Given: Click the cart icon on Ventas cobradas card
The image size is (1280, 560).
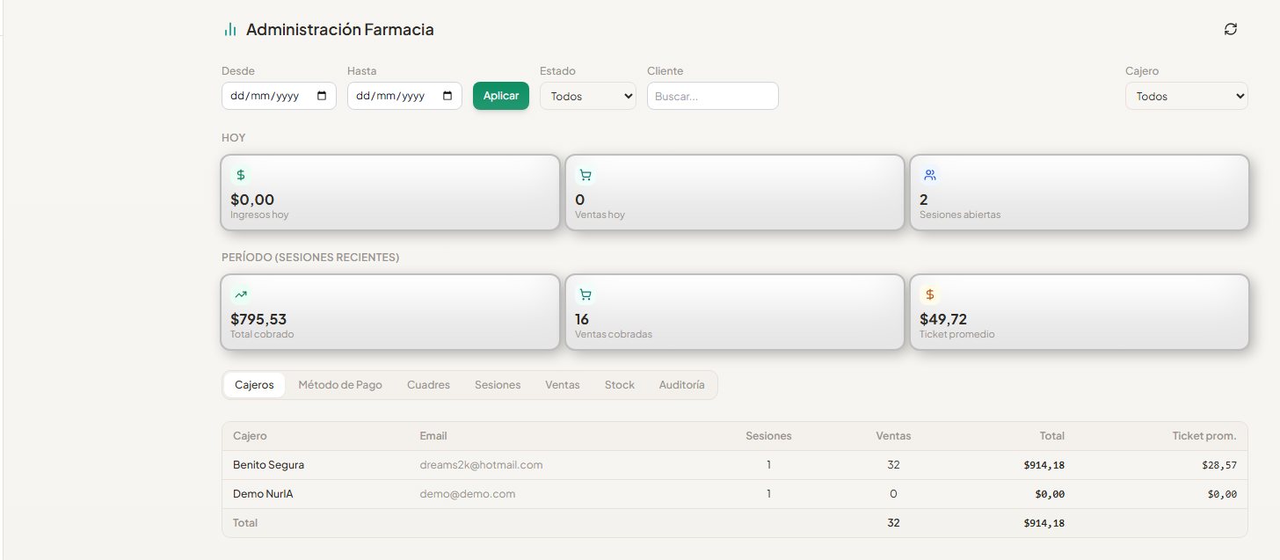Looking at the screenshot, I should coord(585,295).
